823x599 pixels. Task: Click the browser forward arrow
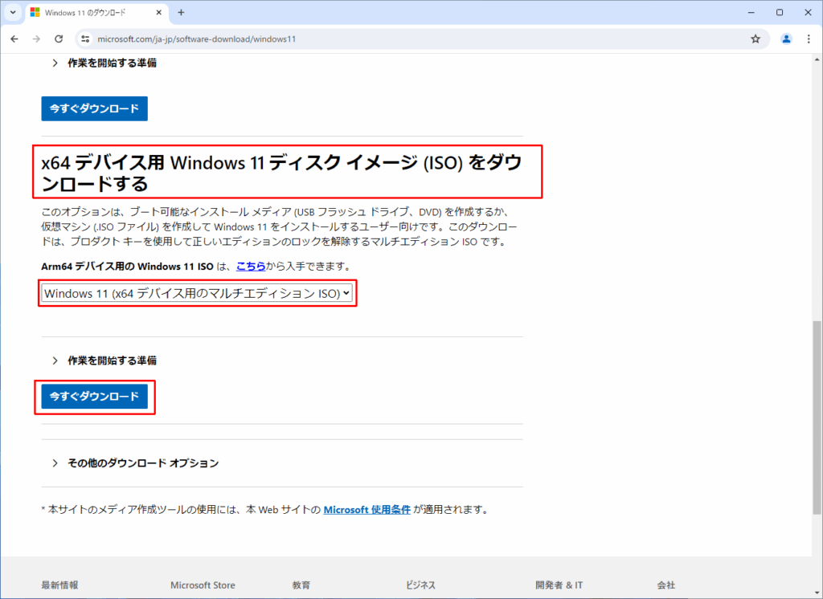(x=36, y=39)
